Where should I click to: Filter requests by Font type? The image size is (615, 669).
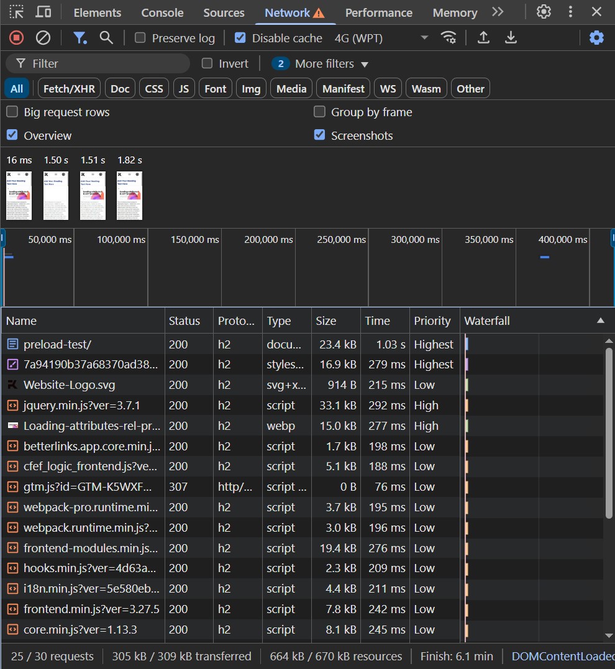point(216,89)
